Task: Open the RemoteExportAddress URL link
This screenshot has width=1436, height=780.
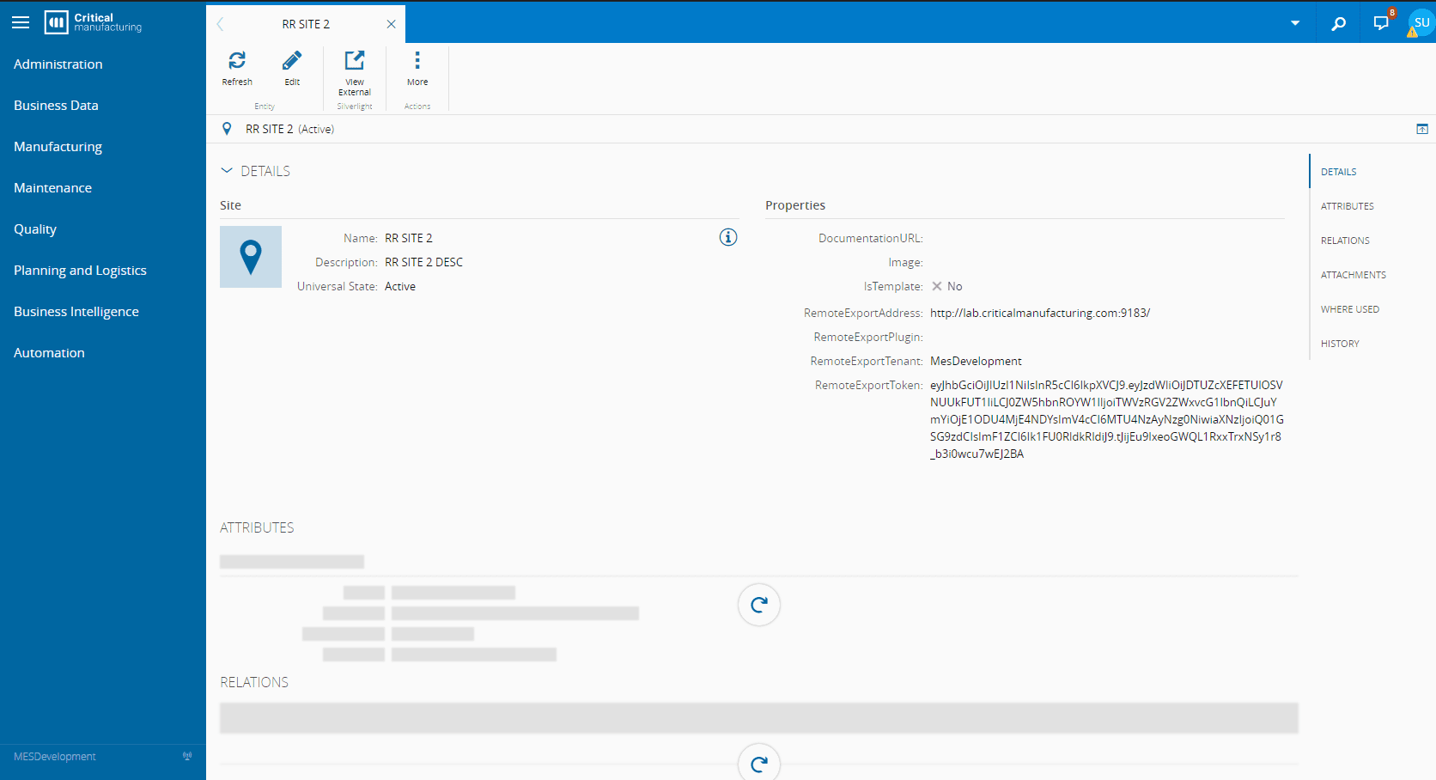Action: click(1039, 314)
